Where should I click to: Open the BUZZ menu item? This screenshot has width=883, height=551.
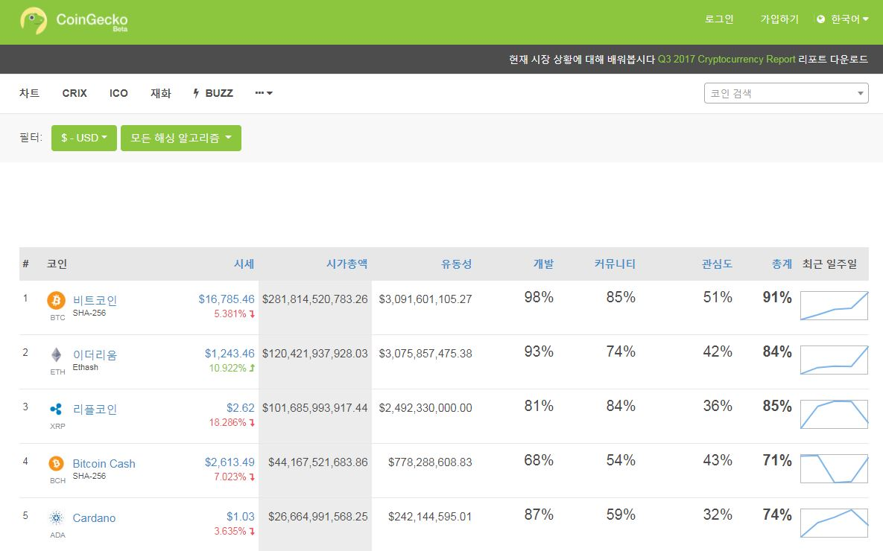tap(213, 93)
